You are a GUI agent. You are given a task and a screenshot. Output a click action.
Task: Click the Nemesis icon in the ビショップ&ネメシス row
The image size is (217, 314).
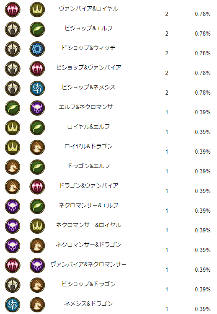click(37, 88)
